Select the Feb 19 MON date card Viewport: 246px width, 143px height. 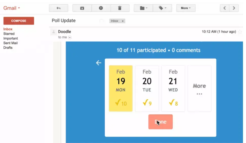tap(121, 88)
